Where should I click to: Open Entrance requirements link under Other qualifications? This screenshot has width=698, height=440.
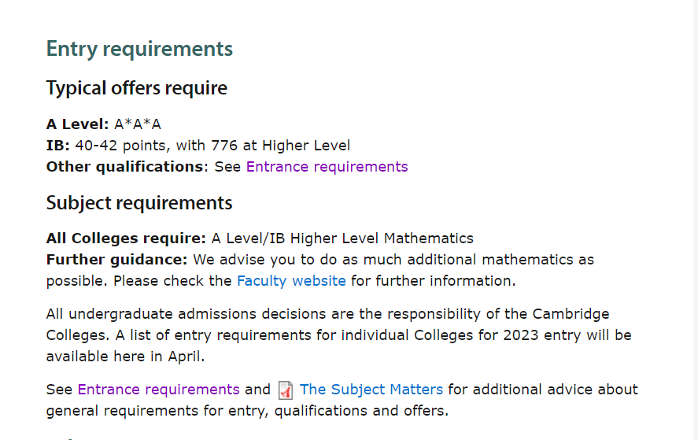click(327, 167)
